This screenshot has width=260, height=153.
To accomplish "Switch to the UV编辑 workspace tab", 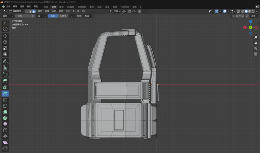I will pyautogui.click(x=71, y=7).
